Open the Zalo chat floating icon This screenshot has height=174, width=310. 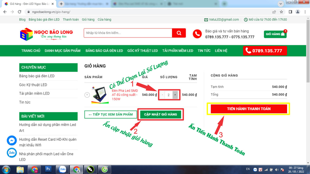point(12,153)
